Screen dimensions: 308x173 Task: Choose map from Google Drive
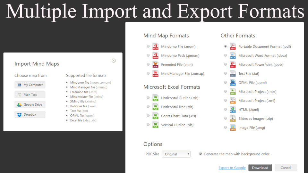(30, 105)
